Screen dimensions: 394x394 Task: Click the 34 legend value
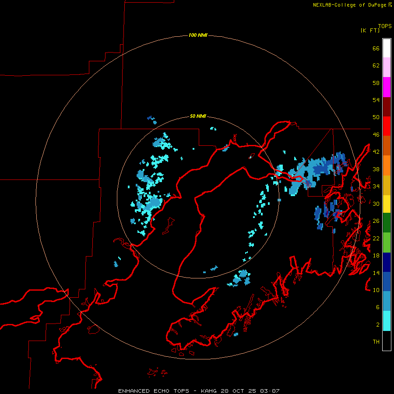pyautogui.click(x=376, y=186)
